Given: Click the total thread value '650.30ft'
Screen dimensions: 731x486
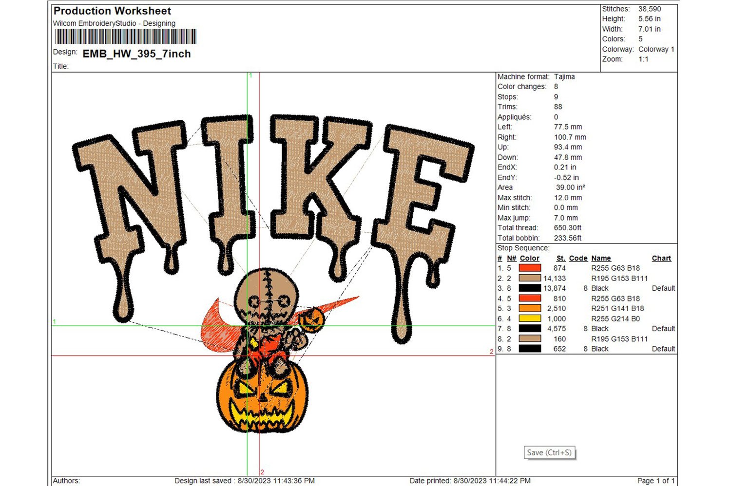Looking at the screenshot, I should point(568,227).
